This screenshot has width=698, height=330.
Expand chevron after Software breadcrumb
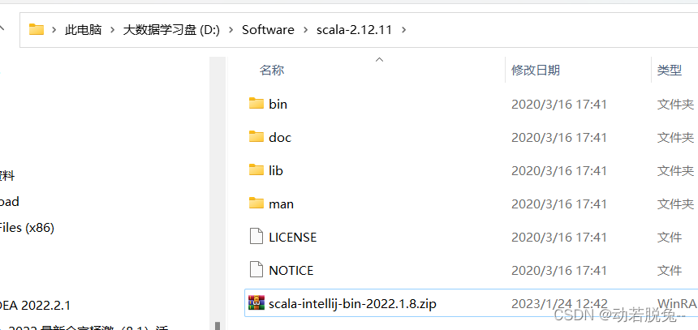[x=305, y=30]
